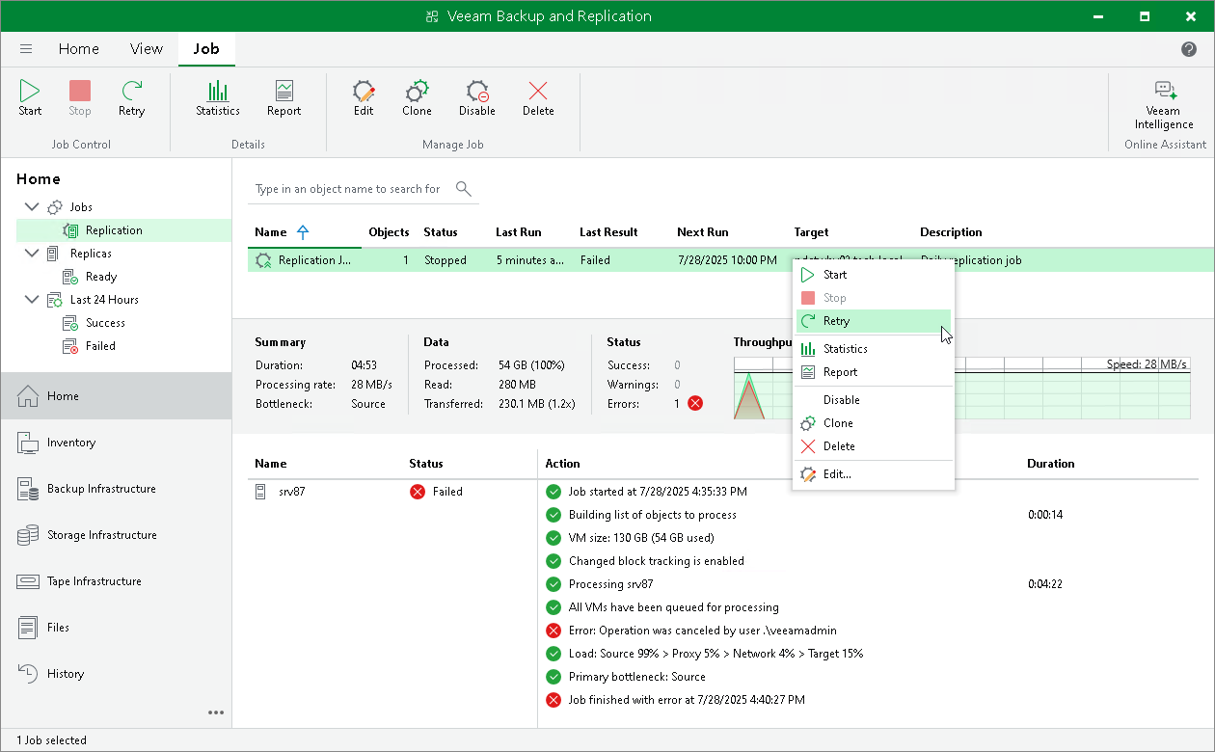Viewport: 1215px width, 752px height.
Task: Open Storage Infrastructure view
Action: (116, 535)
